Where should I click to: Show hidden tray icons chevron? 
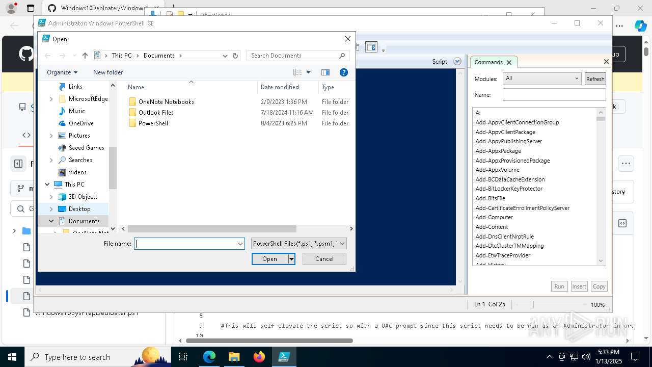[549, 357]
